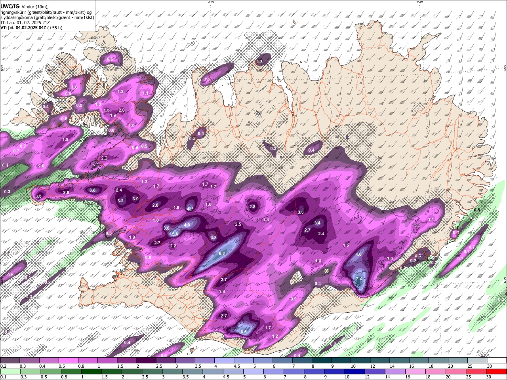Screen dimensions: 507x380
Task: Click the lower legend green swatch between 0.5 and 0.8
Action: 51,371
